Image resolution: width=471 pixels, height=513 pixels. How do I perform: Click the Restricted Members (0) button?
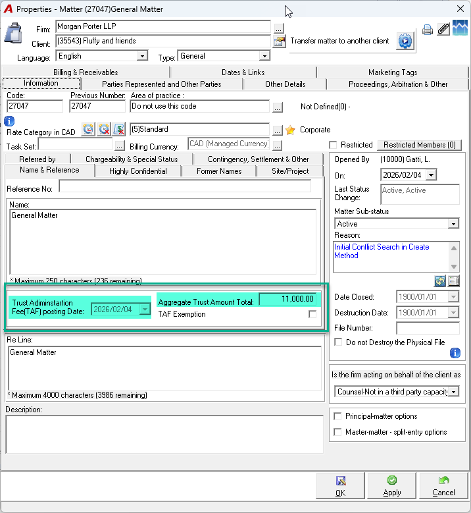420,145
